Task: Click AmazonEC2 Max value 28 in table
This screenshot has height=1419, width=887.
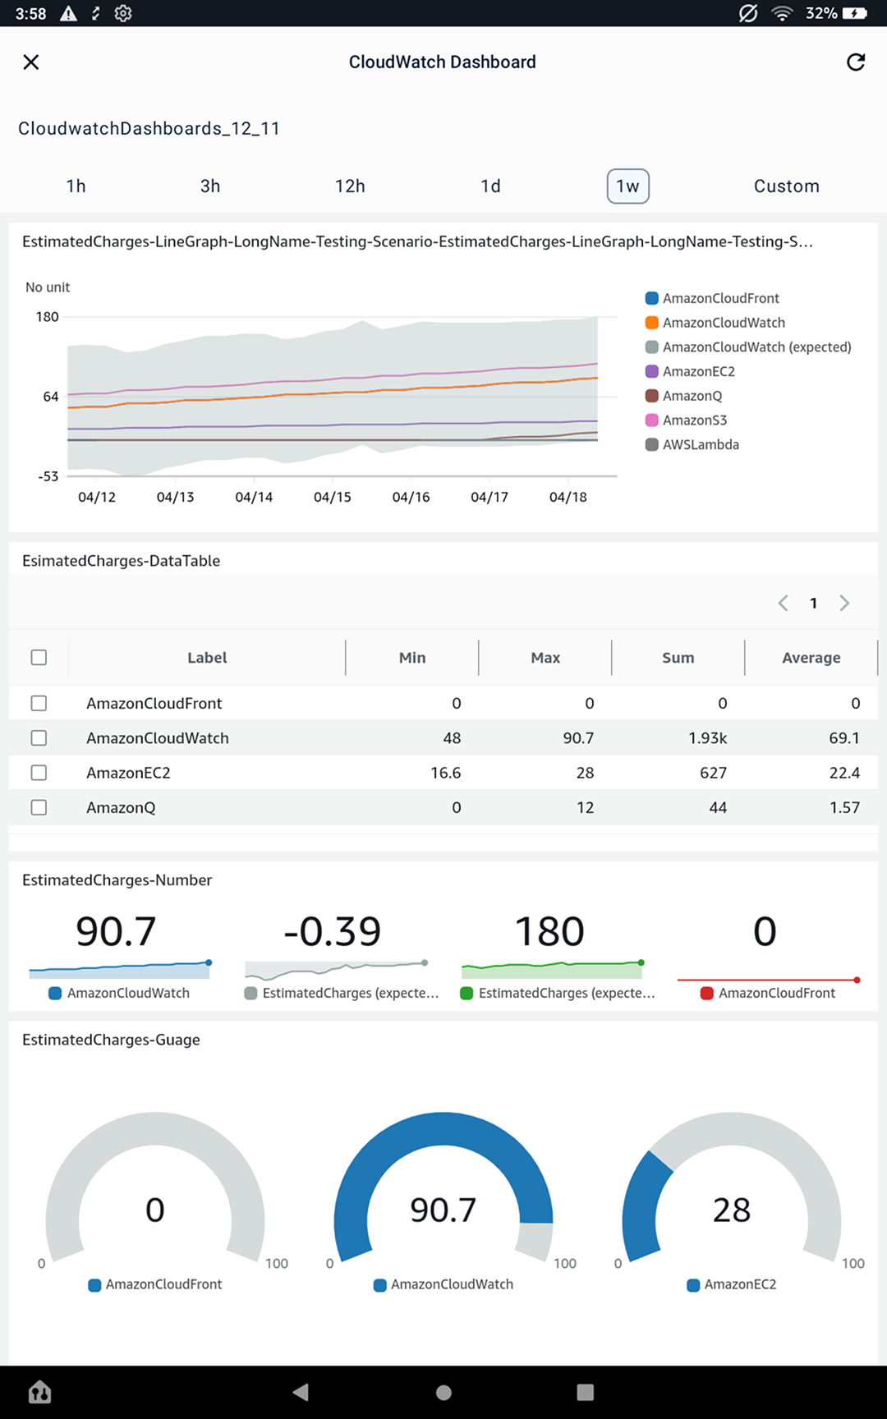Action: [x=586, y=773]
